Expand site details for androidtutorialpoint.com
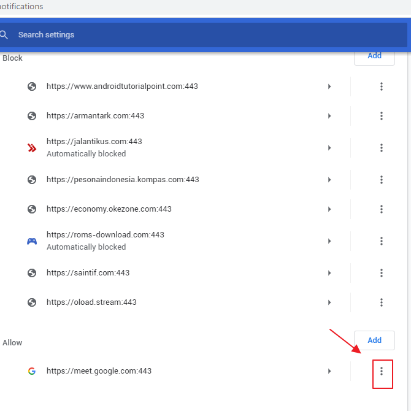 click(329, 86)
